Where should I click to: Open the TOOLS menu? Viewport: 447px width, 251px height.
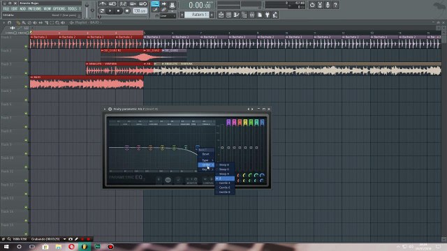72,9
